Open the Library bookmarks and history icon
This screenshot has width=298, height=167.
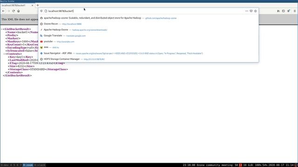[278, 11]
